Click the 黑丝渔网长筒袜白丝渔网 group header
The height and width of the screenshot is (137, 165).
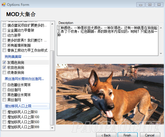pyautogui.click(x=24, y=79)
